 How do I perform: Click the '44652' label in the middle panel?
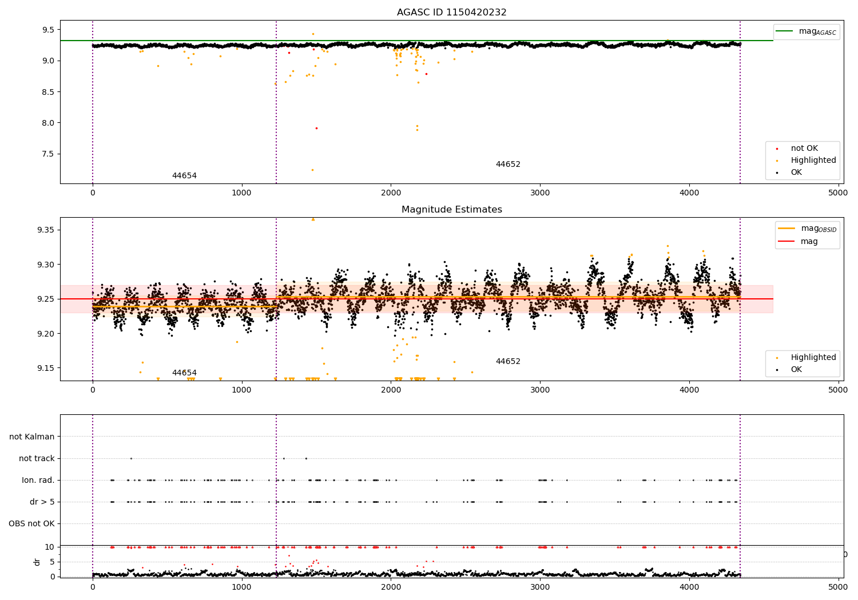pyautogui.click(x=508, y=362)
